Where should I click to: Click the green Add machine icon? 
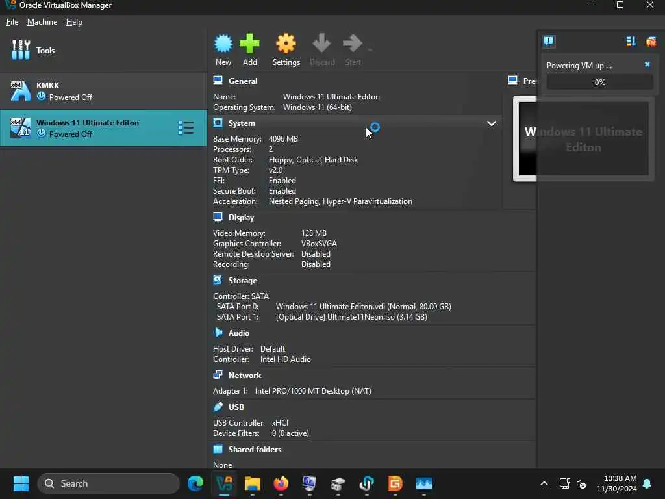[x=249, y=44]
